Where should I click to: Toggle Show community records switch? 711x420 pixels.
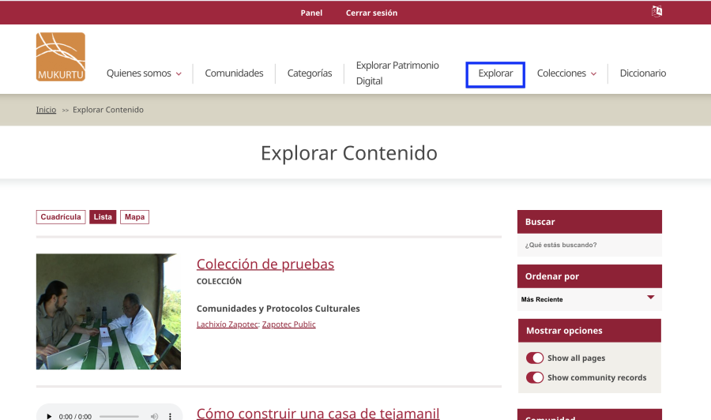[535, 377]
